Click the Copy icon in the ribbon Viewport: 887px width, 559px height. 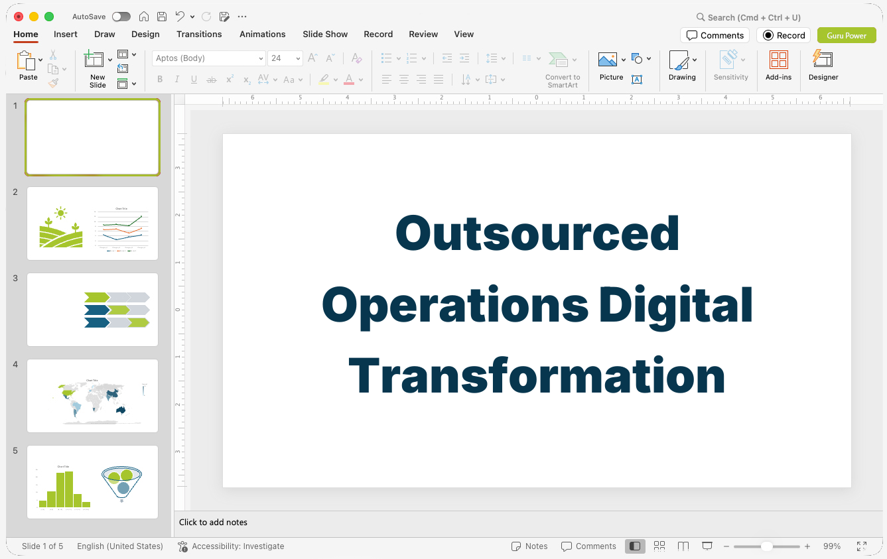(53, 68)
